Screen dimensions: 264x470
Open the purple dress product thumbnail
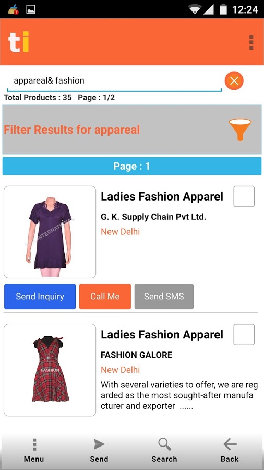coord(50,232)
